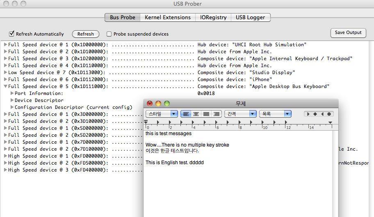Click the right margin marker on ruler

331,122
